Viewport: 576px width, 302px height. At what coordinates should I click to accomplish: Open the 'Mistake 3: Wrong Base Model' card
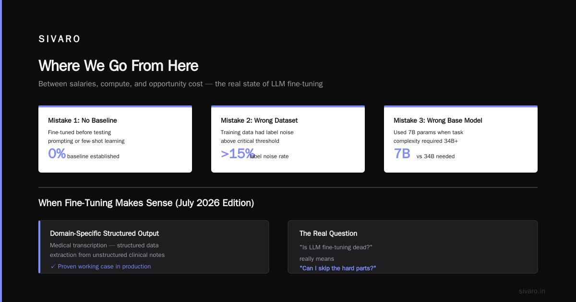tap(461, 139)
